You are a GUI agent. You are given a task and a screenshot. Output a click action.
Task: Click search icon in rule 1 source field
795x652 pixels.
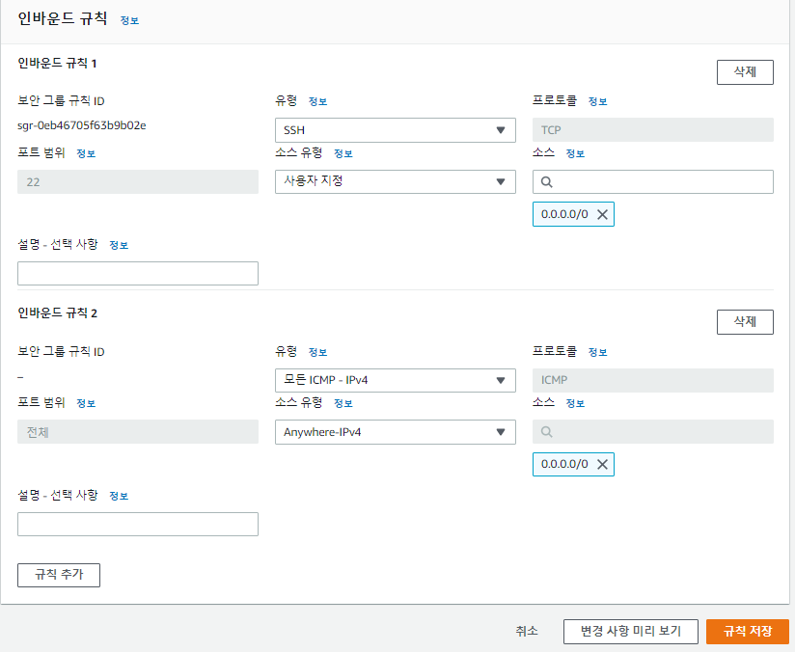pyautogui.click(x=546, y=182)
